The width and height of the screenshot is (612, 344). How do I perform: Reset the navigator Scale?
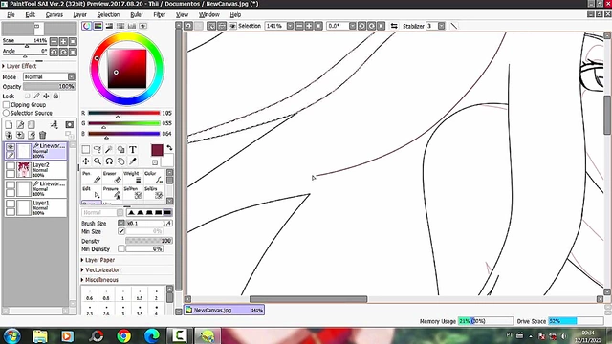pos(73,41)
